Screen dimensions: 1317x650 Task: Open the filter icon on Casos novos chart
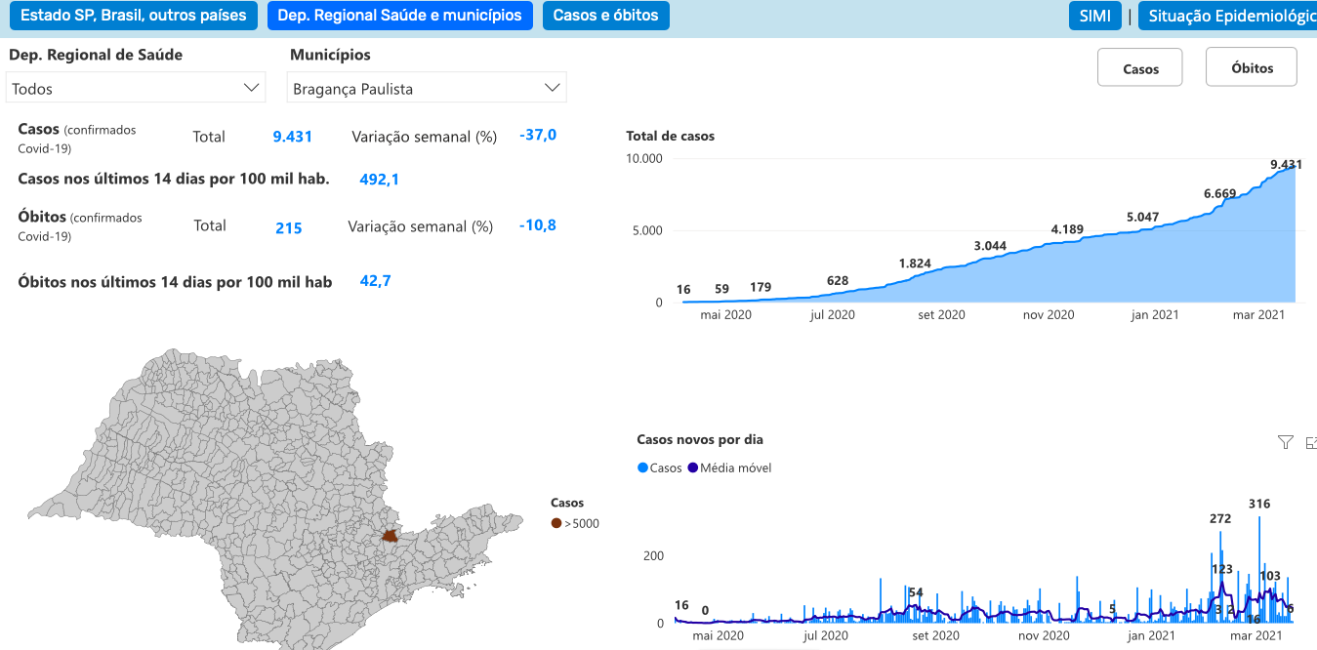1285,442
